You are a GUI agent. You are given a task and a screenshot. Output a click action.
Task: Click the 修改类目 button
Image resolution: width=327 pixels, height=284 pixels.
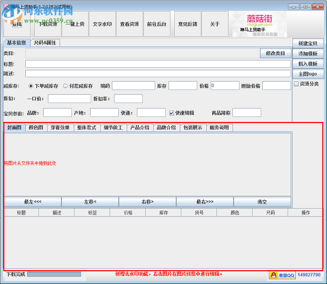coord(275,53)
